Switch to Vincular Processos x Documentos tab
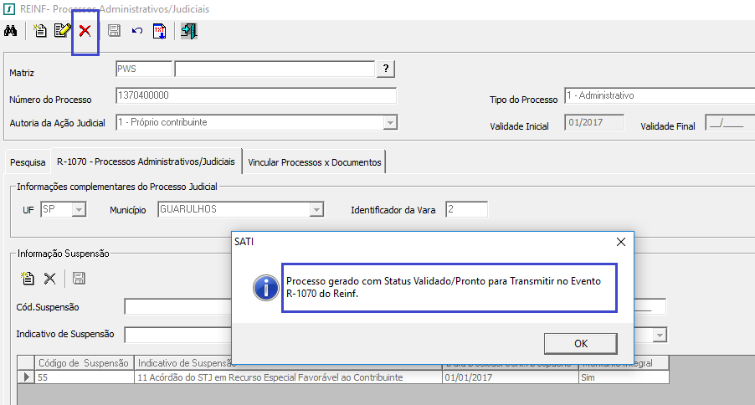 [x=315, y=162]
